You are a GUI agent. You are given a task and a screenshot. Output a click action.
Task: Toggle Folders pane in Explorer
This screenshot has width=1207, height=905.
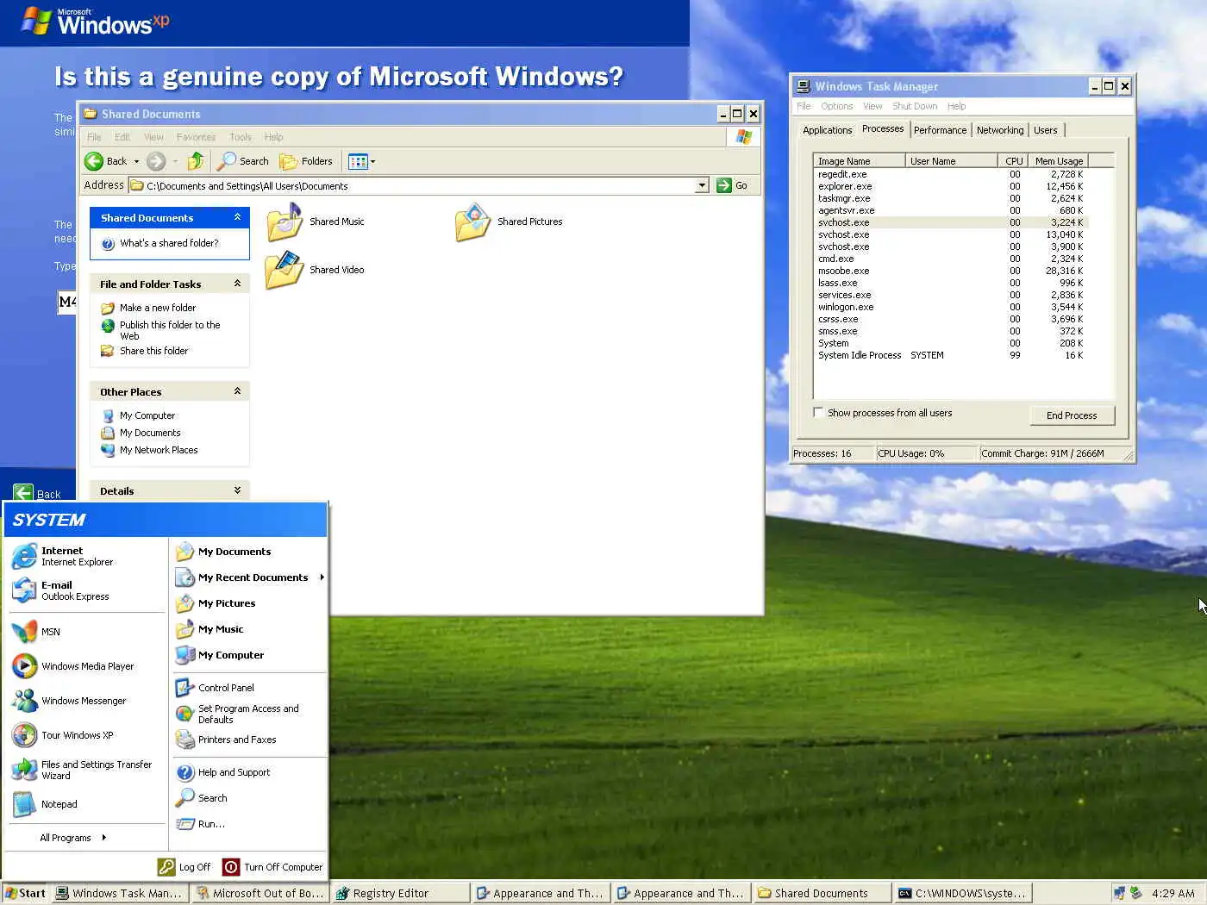306,161
